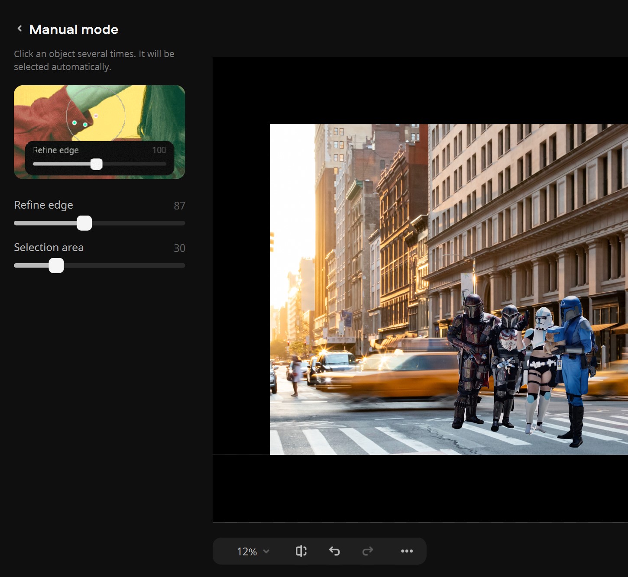Image resolution: width=628 pixels, height=577 pixels.
Task: Expand zoom percentage options
Action: (252, 551)
